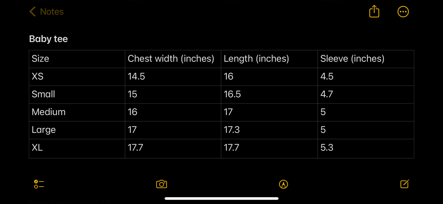The height and width of the screenshot is (204, 443).
Task: Go back using the Notes chevron
Action: (32, 12)
